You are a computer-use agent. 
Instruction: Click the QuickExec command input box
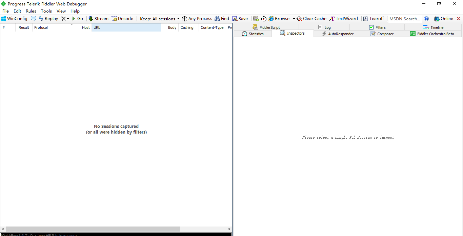coord(116,234)
